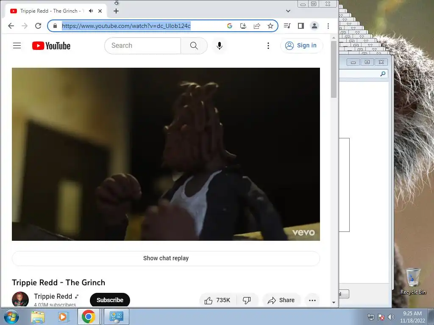The image size is (434, 325).
Task: Open YouTube hamburger guide menu
Action: (x=17, y=46)
